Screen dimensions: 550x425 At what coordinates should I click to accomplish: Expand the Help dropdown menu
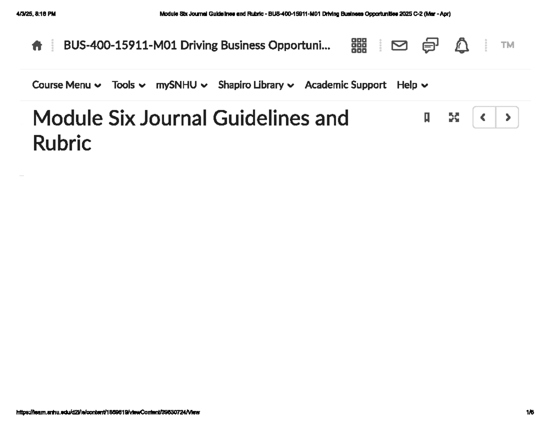[x=411, y=85]
